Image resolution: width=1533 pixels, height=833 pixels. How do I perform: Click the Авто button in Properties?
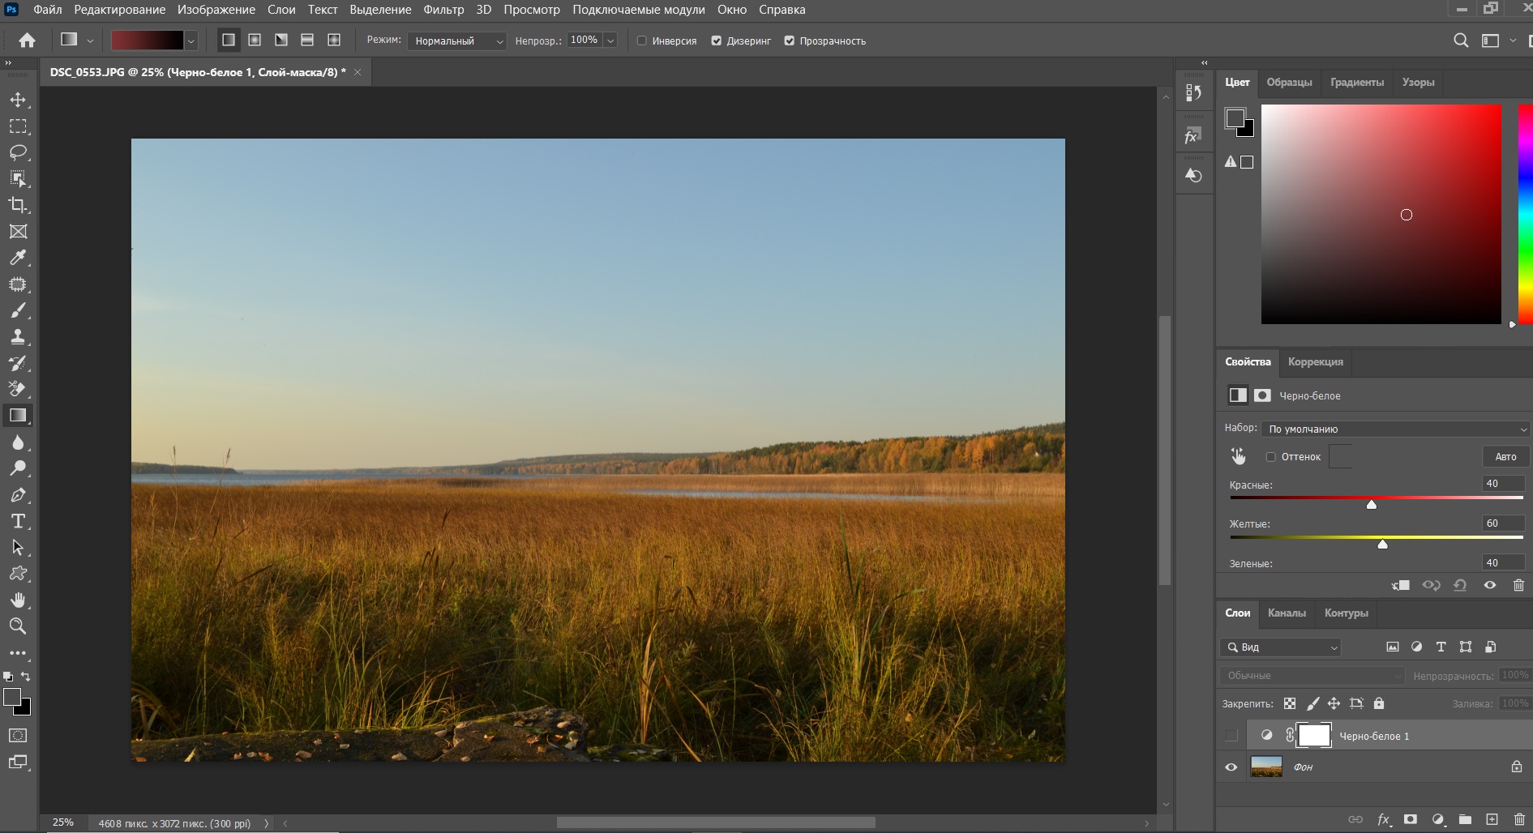coord(1504,456)
